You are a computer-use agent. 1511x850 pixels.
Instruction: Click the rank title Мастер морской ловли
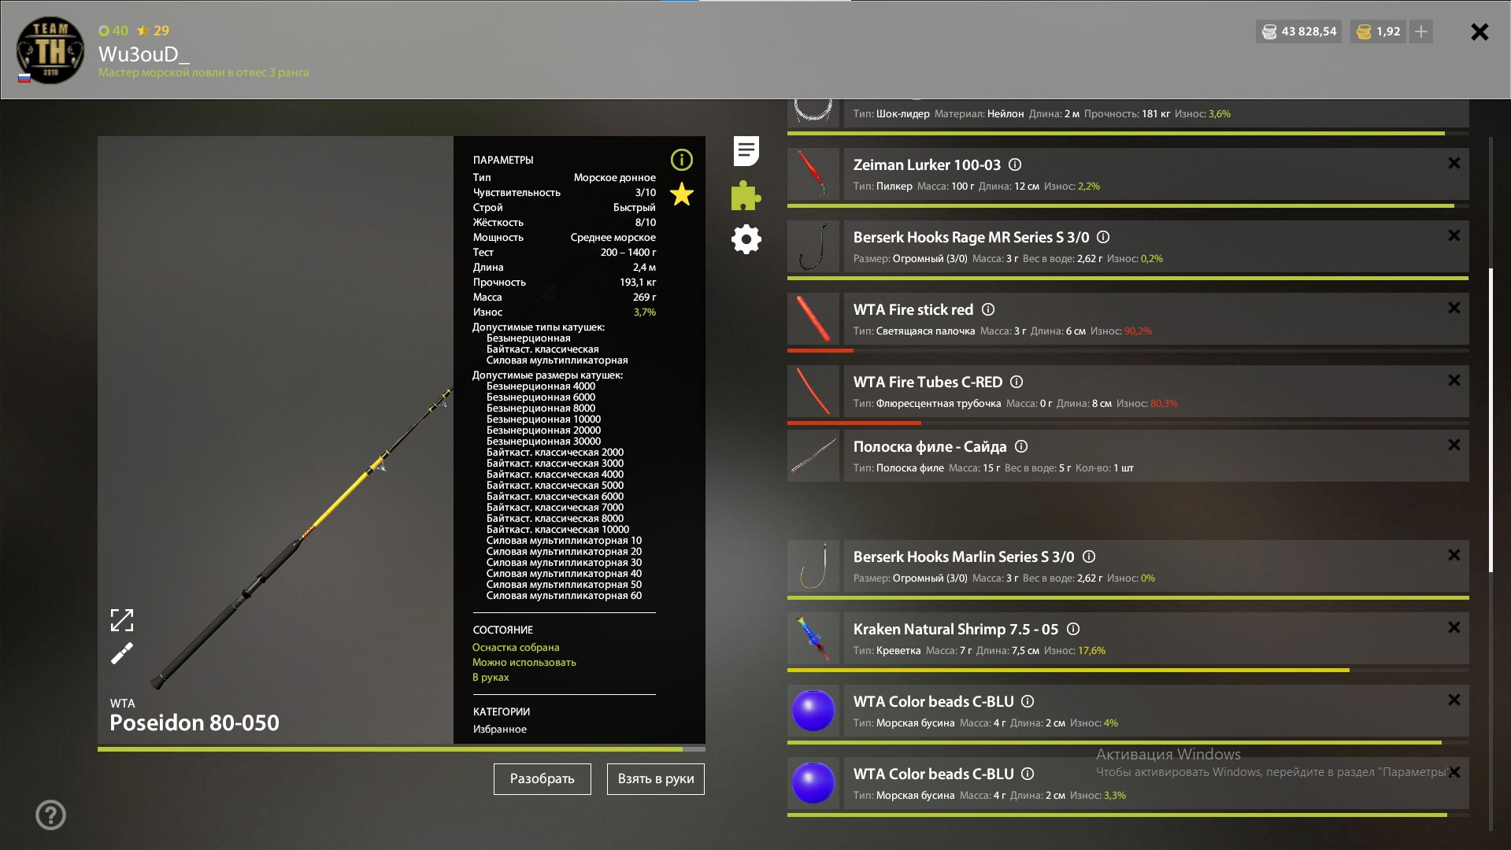(x=203, y=72)
